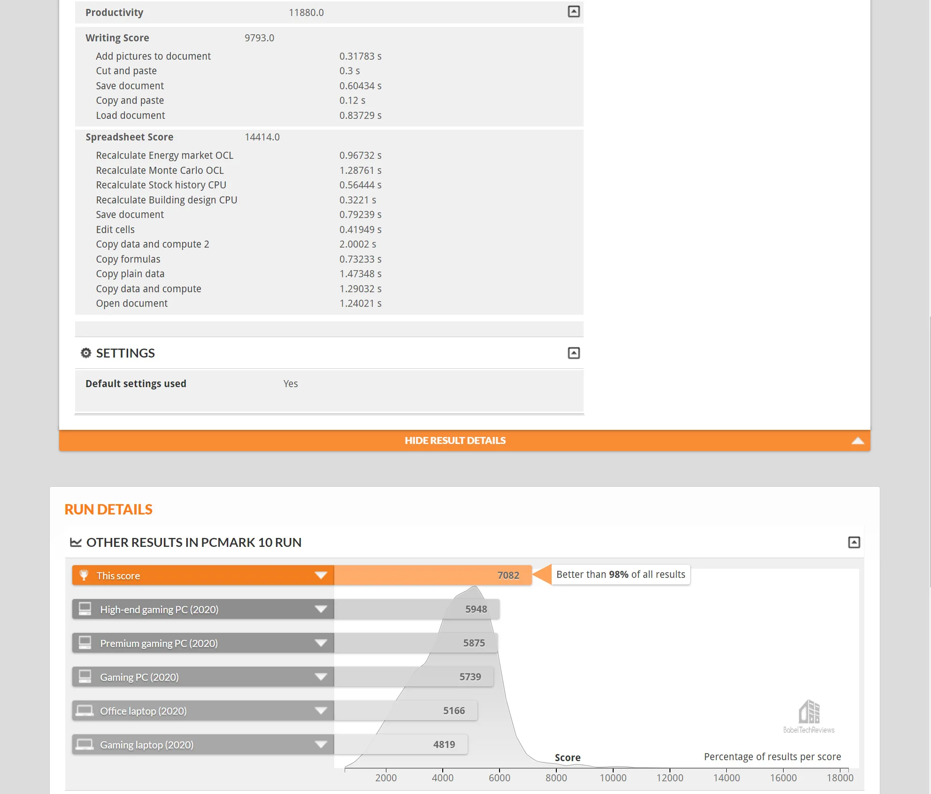
Task: Expand High-end gaming PC (2020) dropdown
Action: click(x=321, y=609)
